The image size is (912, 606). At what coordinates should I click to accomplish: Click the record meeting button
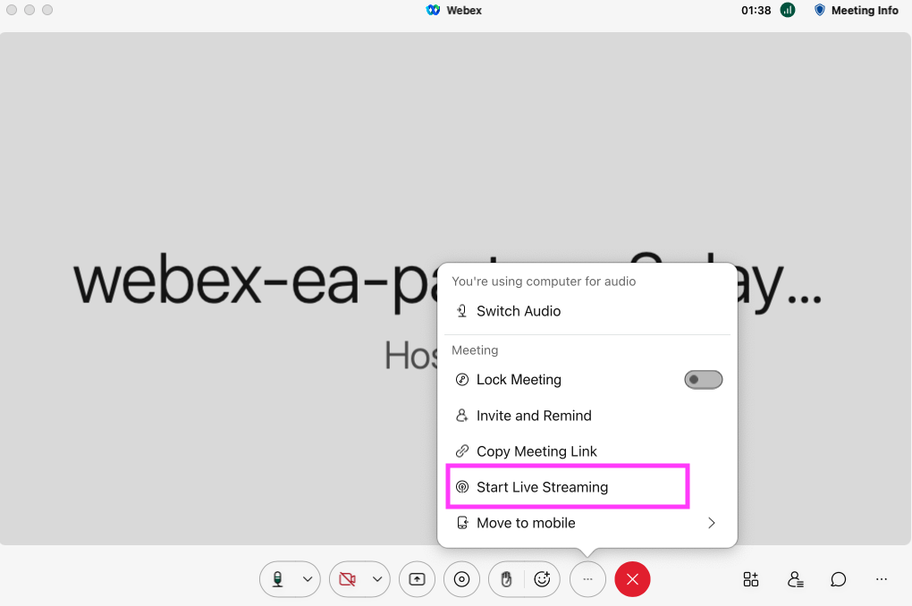pyautogui.click(x=462, y=579)
